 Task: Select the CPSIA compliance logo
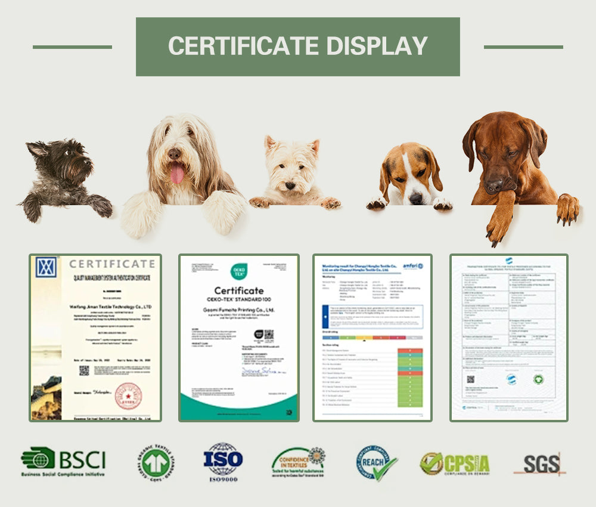point(455,463)
